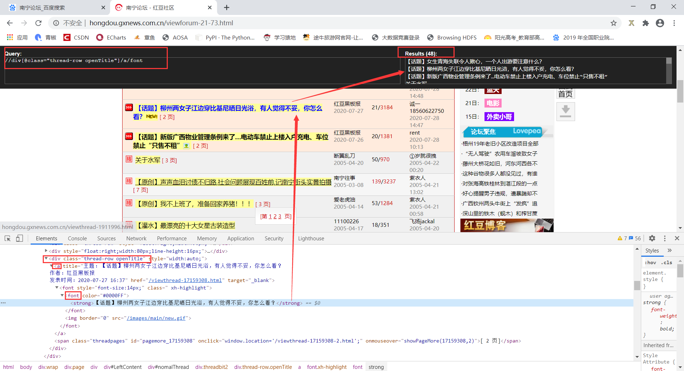The height and width of the screenshot is (371, 684).
Task: Click the browser forward arrow
Action: coord(24,23)
